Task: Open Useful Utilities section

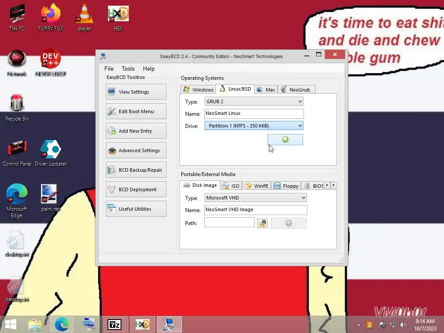Action: [x=136, y=209]
